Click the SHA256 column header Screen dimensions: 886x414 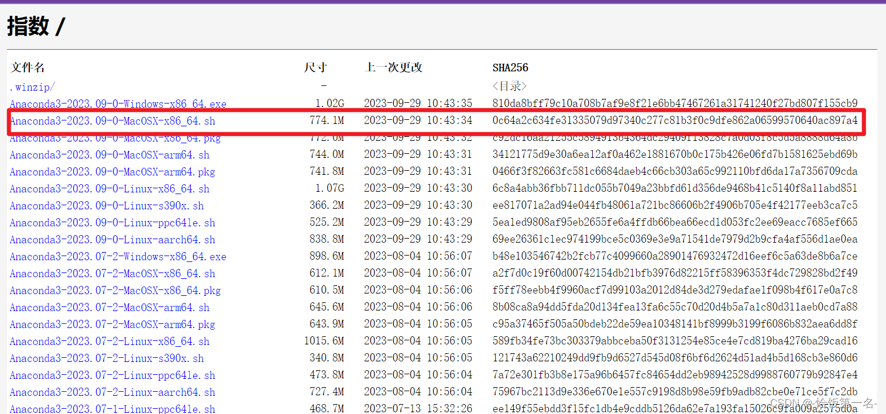510,68
